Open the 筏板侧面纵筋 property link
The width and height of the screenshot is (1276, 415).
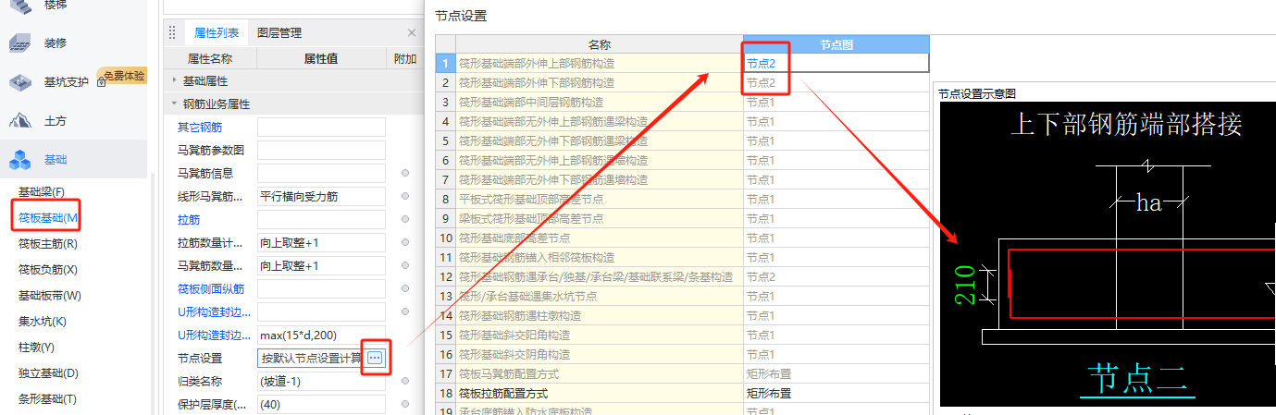tap(211, 288)
